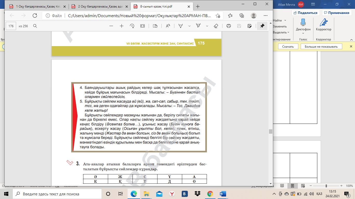355x199 pixels.
Task: Click Заменить in Word ribbon
Action: (x=280, y=26)
